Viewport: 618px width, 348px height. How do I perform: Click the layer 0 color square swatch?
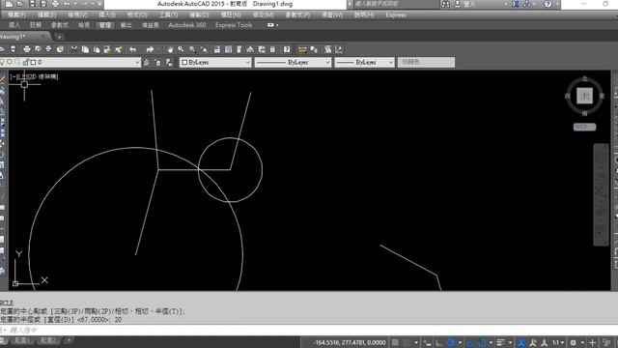click(34, 62)
